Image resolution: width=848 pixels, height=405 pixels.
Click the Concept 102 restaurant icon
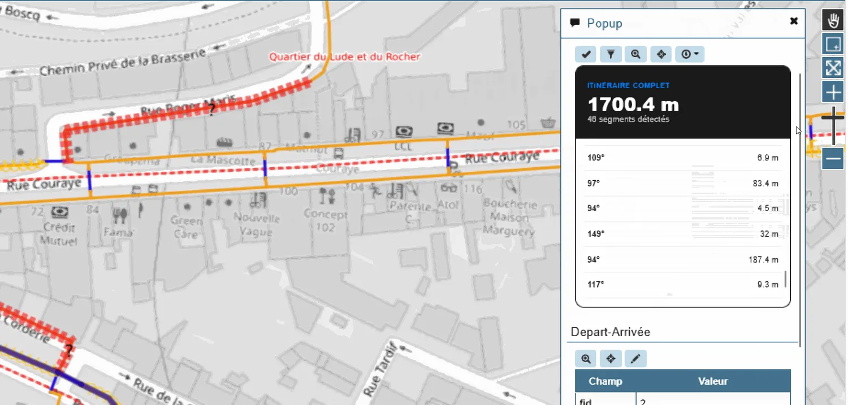327,196
